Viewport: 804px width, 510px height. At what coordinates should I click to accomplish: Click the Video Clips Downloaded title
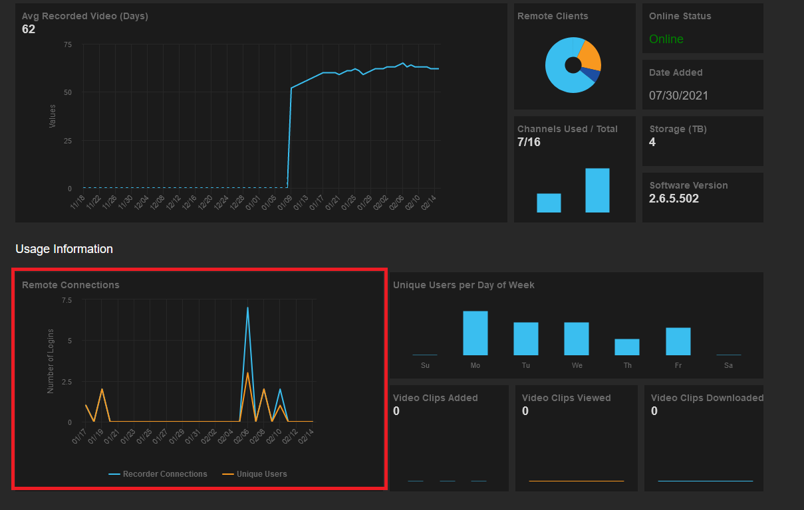point(707,398)
